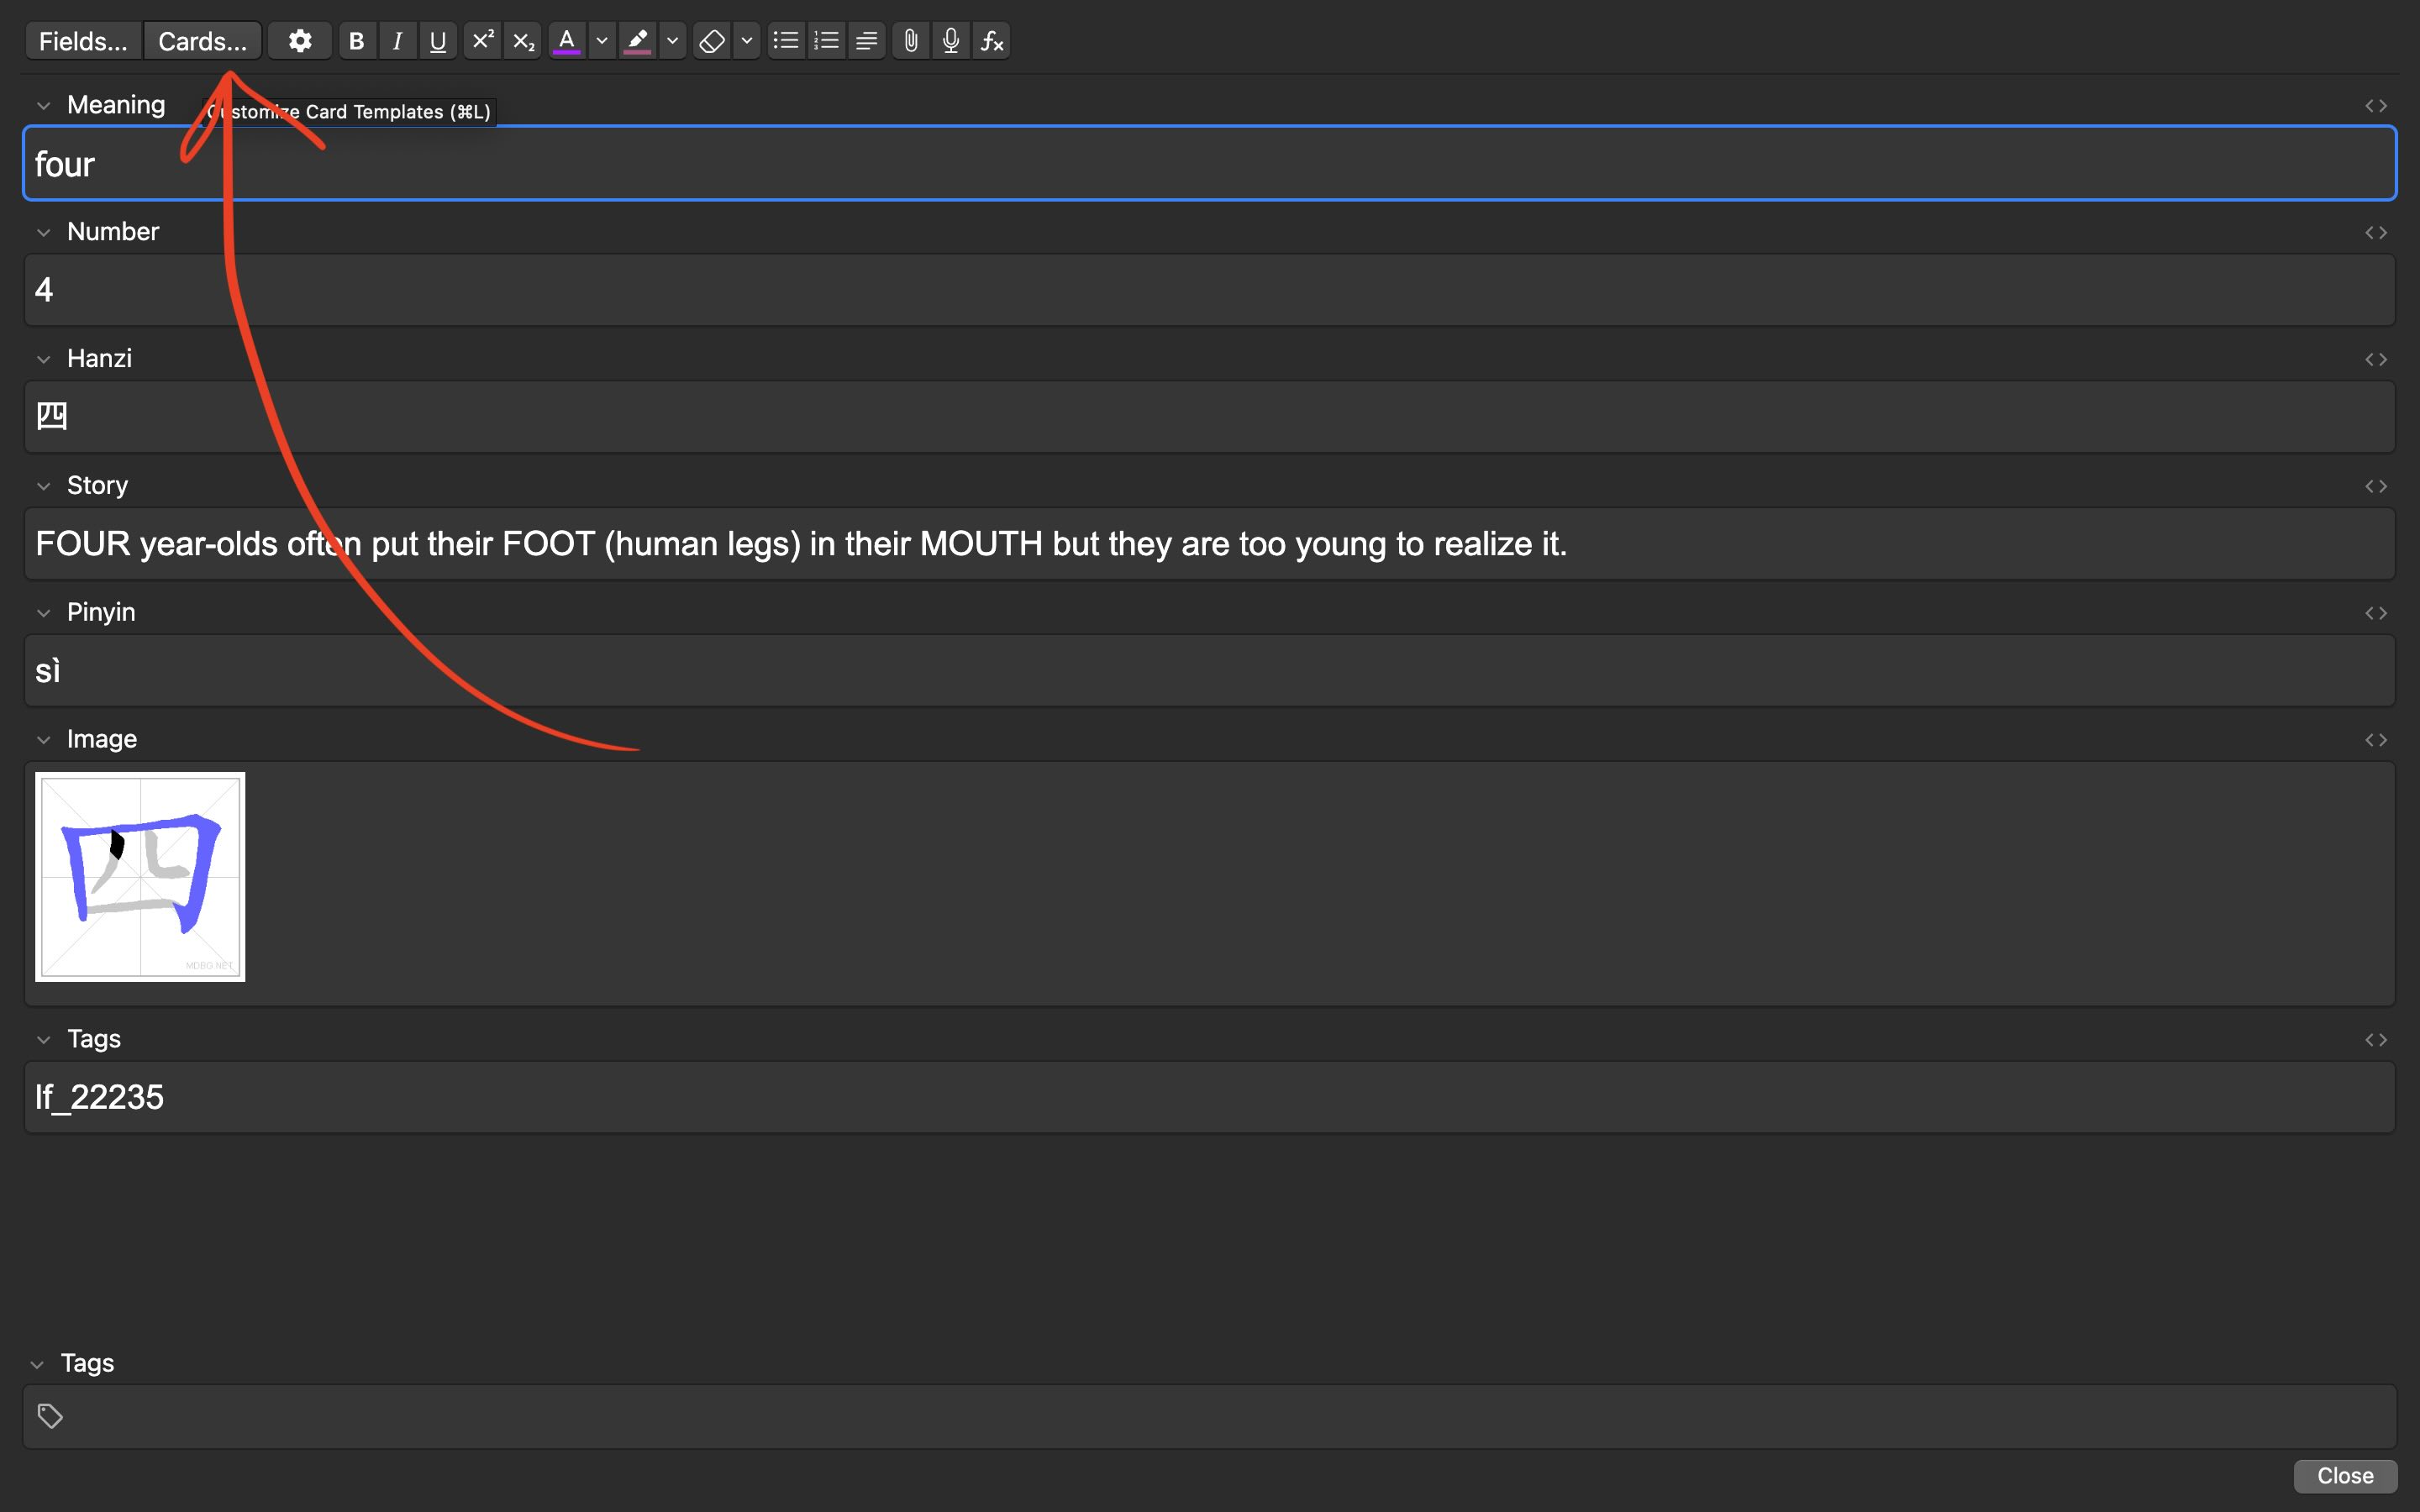Click the subscript icon
The height and width of the screenshot is (1512, 2420).
(x=523, y=40)
